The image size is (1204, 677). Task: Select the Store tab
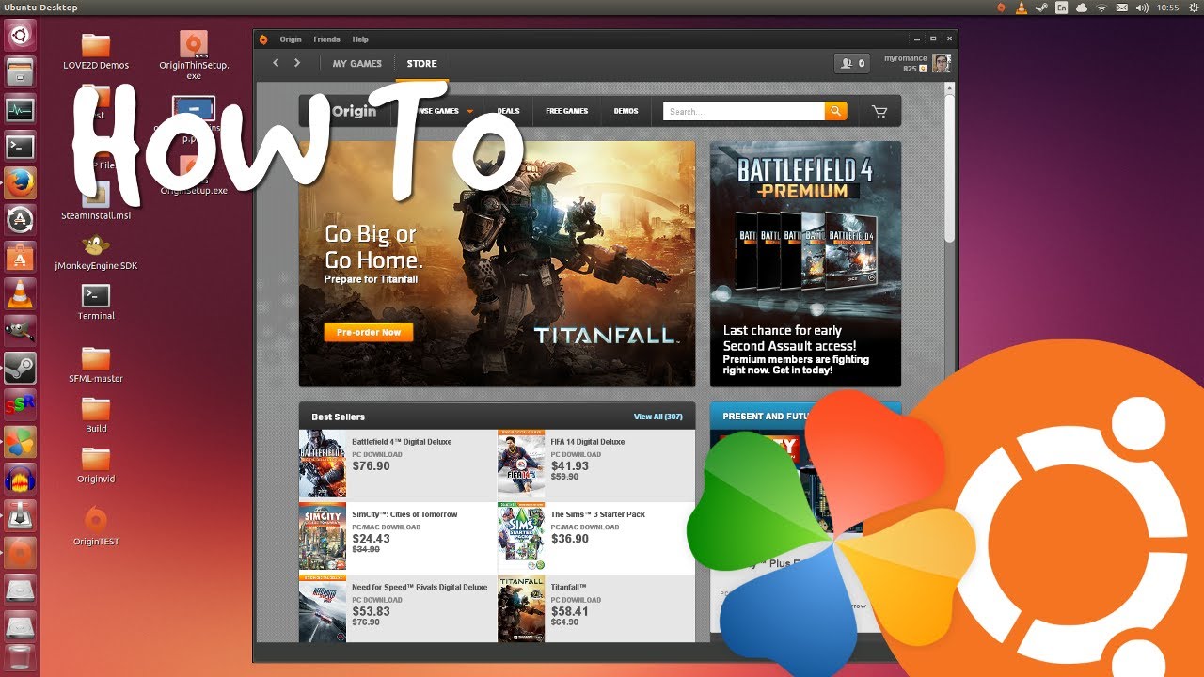coord(421,64)
